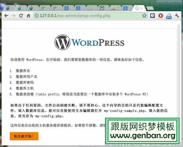The width and height of the screenshot is (183, 147).
Task: Open the wrench settings menu
Action: (x=177, y=15)
